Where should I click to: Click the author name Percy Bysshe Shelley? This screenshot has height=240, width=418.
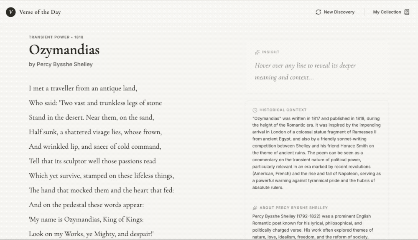[x=61, y=65]
